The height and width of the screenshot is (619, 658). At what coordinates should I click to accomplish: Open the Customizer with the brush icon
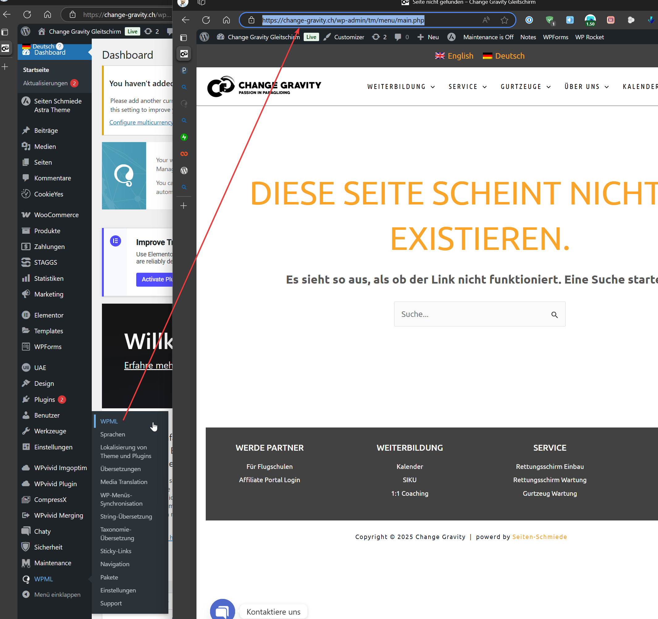click(x=344, y=37)
